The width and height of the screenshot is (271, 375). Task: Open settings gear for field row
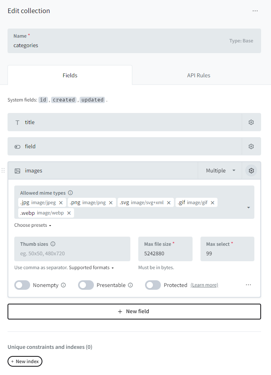click(x=251, y=146)
